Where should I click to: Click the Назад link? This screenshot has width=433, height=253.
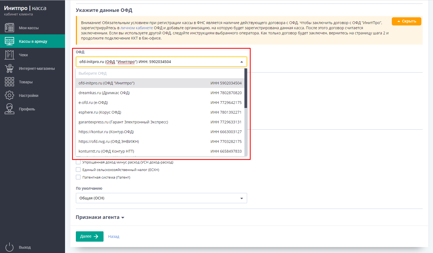114,236
